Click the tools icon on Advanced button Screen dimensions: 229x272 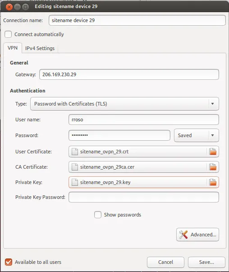(183, 235)
